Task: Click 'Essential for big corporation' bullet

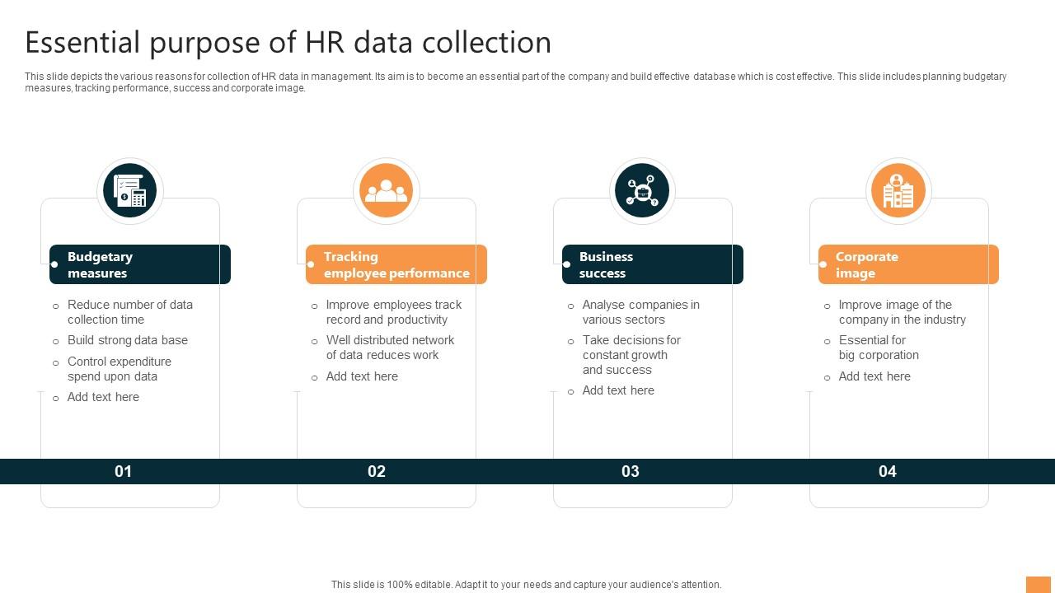Action: coord(879,348)
